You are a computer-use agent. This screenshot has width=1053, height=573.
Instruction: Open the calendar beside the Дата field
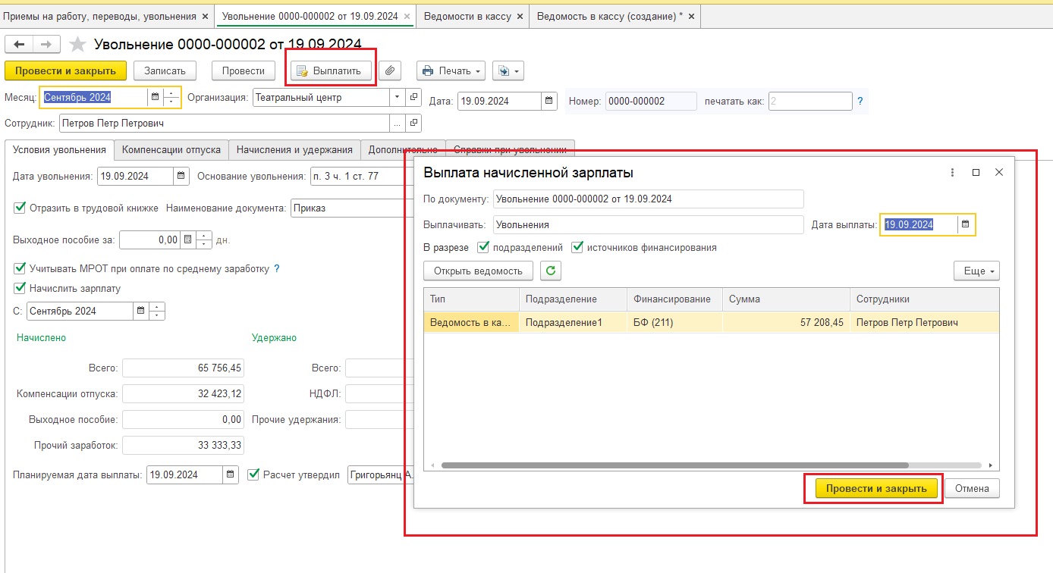549,101
